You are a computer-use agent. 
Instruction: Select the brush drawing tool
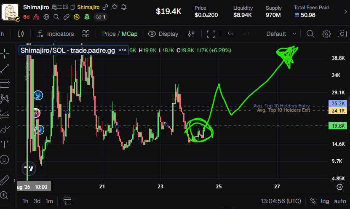point(5,129)
